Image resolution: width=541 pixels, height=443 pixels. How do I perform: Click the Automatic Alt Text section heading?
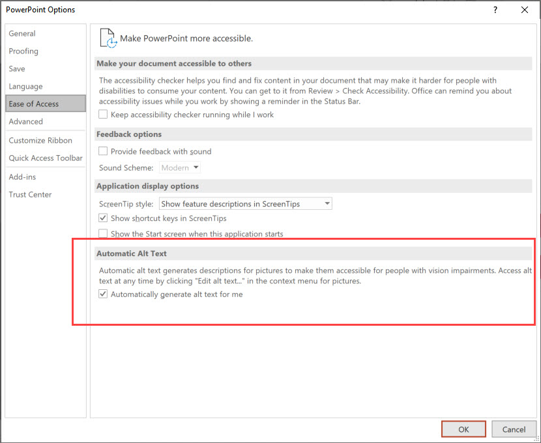tap(132, 253)
